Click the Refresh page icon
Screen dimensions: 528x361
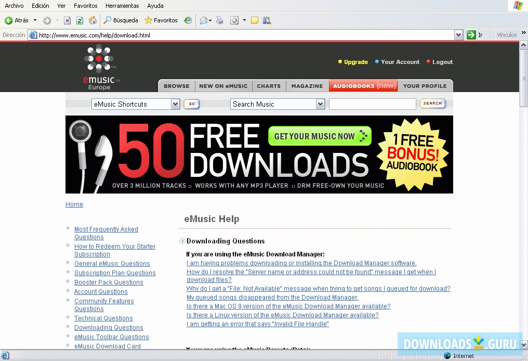point(80,21)
